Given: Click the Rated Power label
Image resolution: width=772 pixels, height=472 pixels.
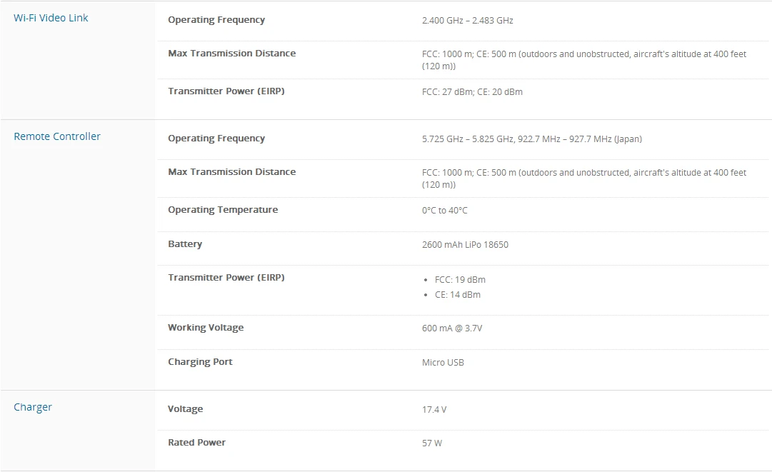Looking at the screenshot, I should point(196,443).
